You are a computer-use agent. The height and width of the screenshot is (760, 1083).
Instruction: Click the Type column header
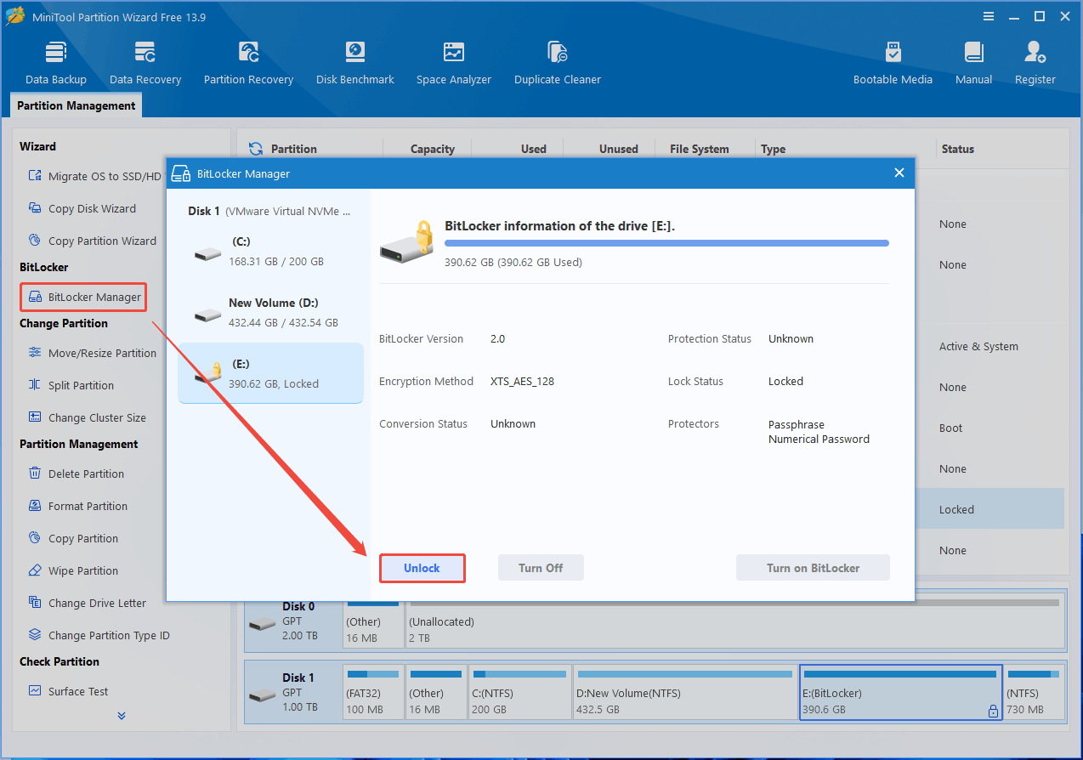click(774, 149)
